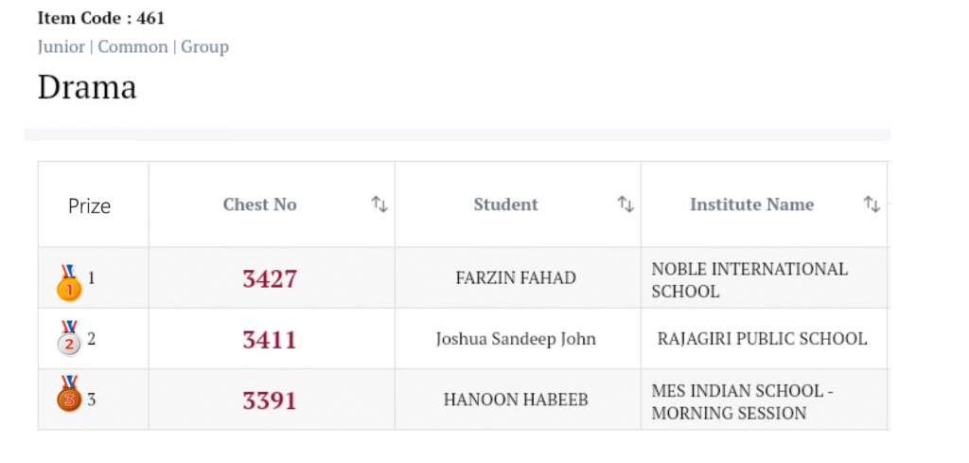The width and height of the screenshot is (969, 463).
Task: Click student name FARZIN FAHAD
Action: (516, 278)
